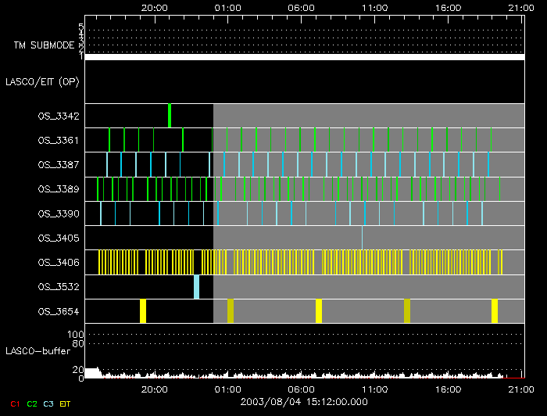The image size is (547, 416).
Task: Select the LASCO/EIT (DP) label
Action: (x=45, y=81)
